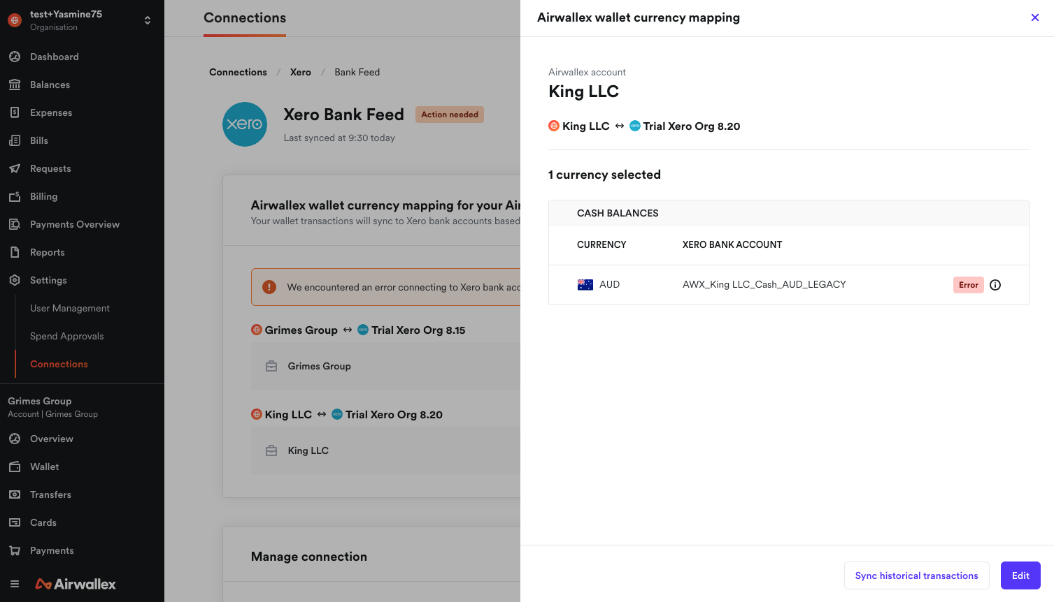The width and height of the screenshot is (1054, 602).
Task: Click Connections breadcrumb link
Action: click(238, 72)
